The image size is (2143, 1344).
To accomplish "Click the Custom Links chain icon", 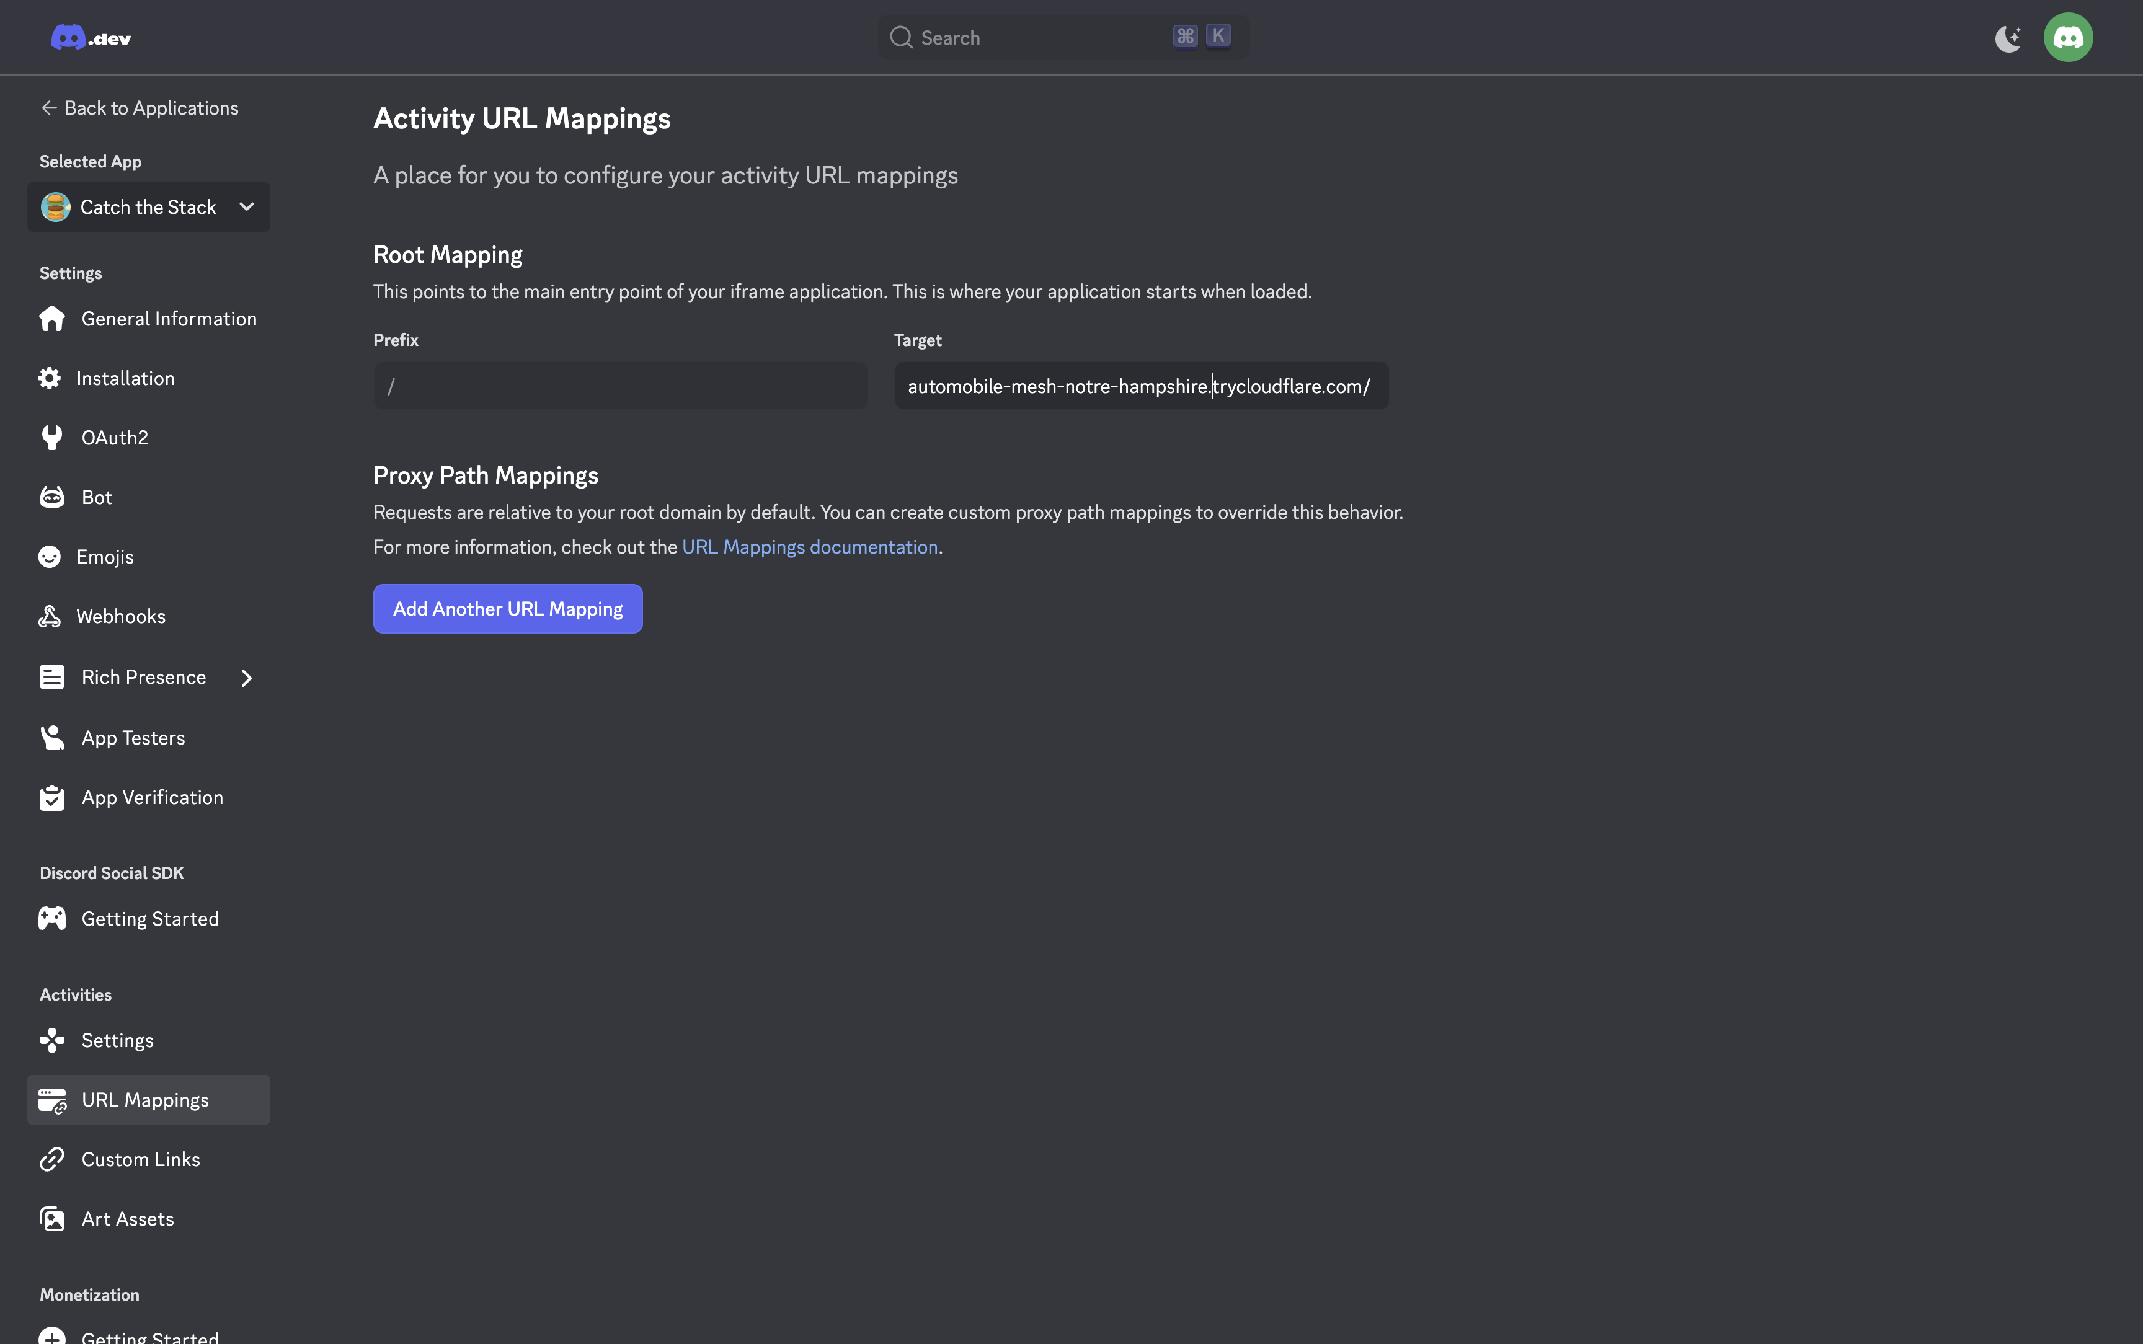I will (51, 1159).
